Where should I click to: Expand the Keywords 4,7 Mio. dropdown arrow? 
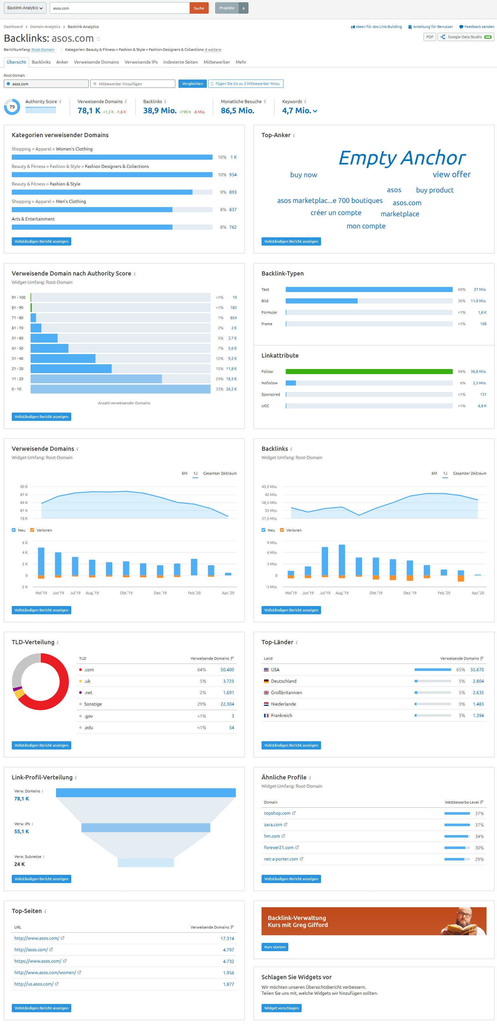click(x=315, y=111)
